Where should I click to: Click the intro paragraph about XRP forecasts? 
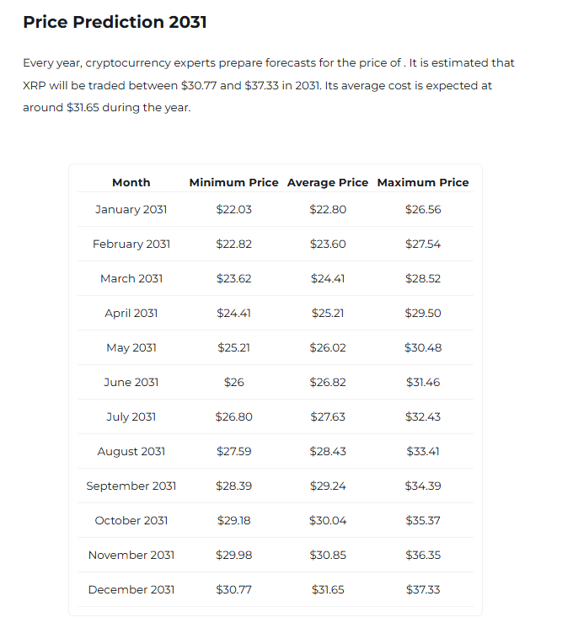[x=268, y=85]
